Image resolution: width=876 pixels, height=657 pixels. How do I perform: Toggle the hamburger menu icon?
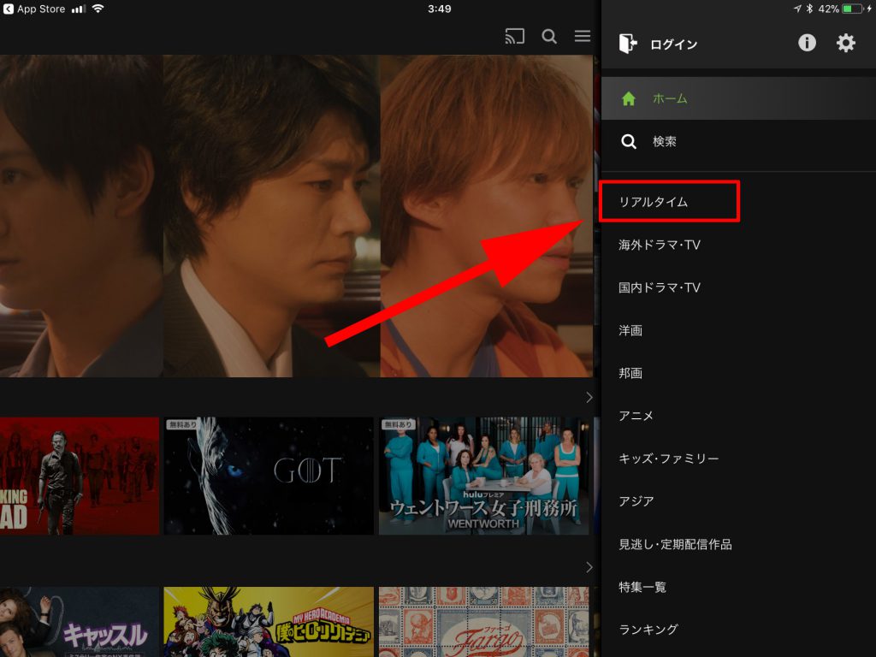click(582, 36)
